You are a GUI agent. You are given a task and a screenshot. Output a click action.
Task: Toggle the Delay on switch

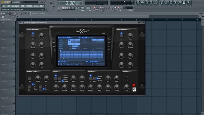[x=56, y=78]
